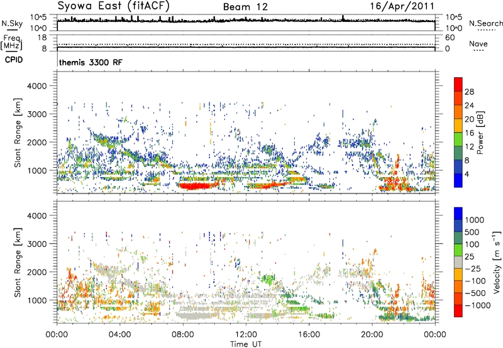503x348 pixels.
Task: Click the "28" Power color bar label
Action: click(x=469, y=92)
